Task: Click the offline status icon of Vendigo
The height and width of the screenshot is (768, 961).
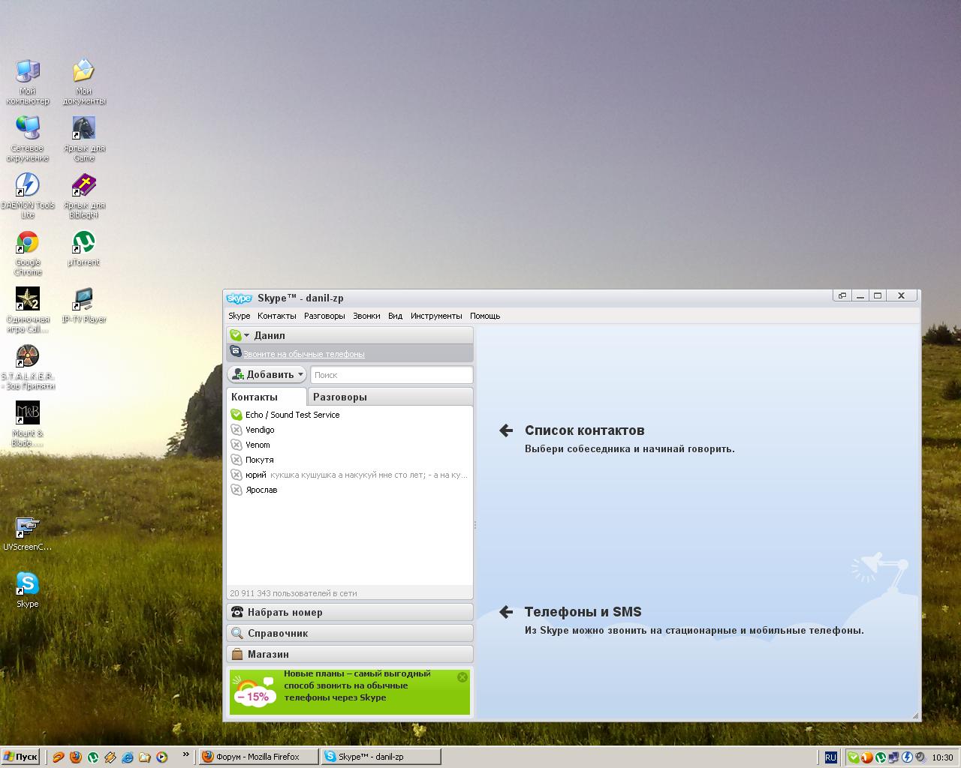Action: click(236, 430)
